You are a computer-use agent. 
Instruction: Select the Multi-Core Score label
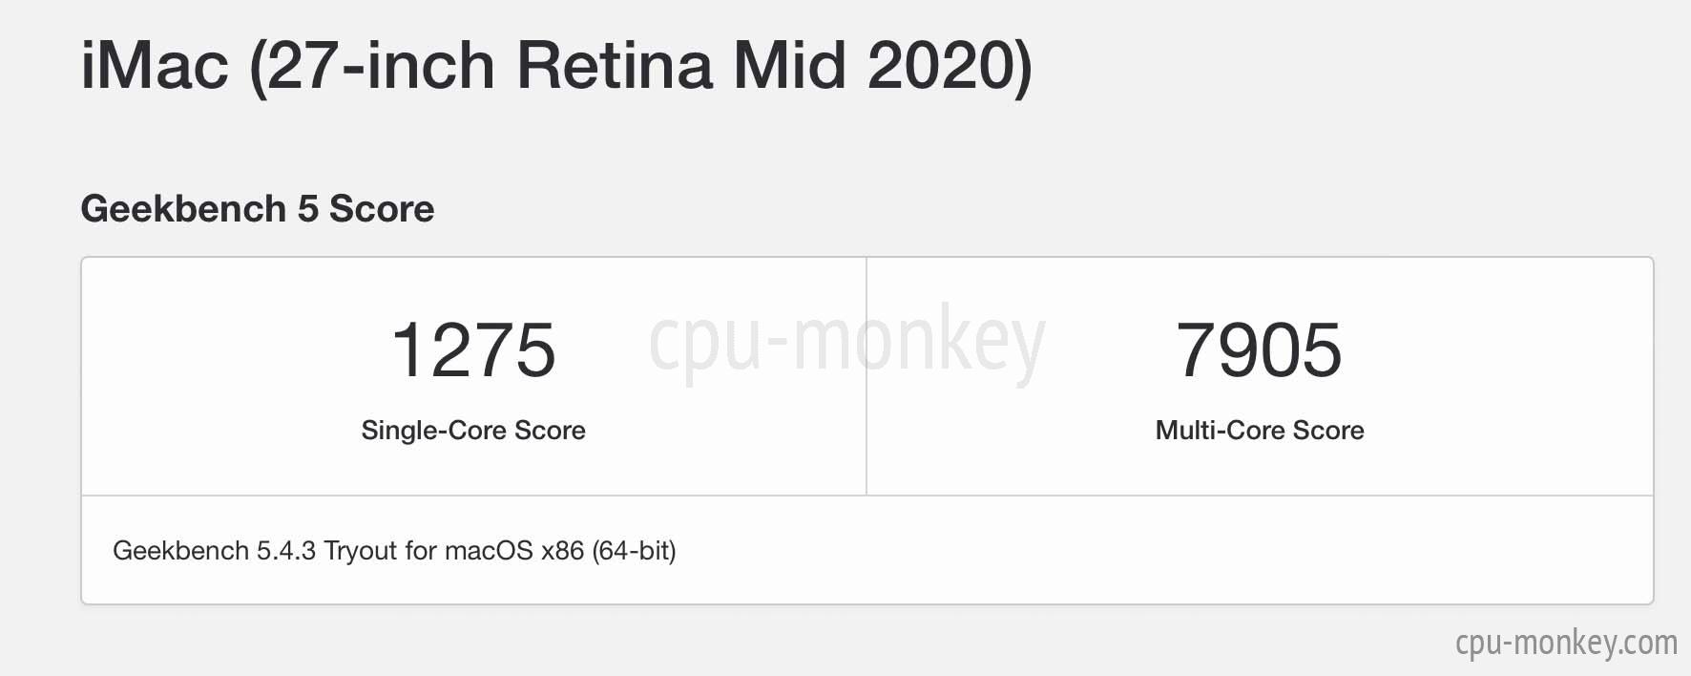(1260, 430)
